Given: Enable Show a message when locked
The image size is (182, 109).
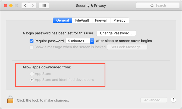Looking at the screenshot, I should click(32, 47).
